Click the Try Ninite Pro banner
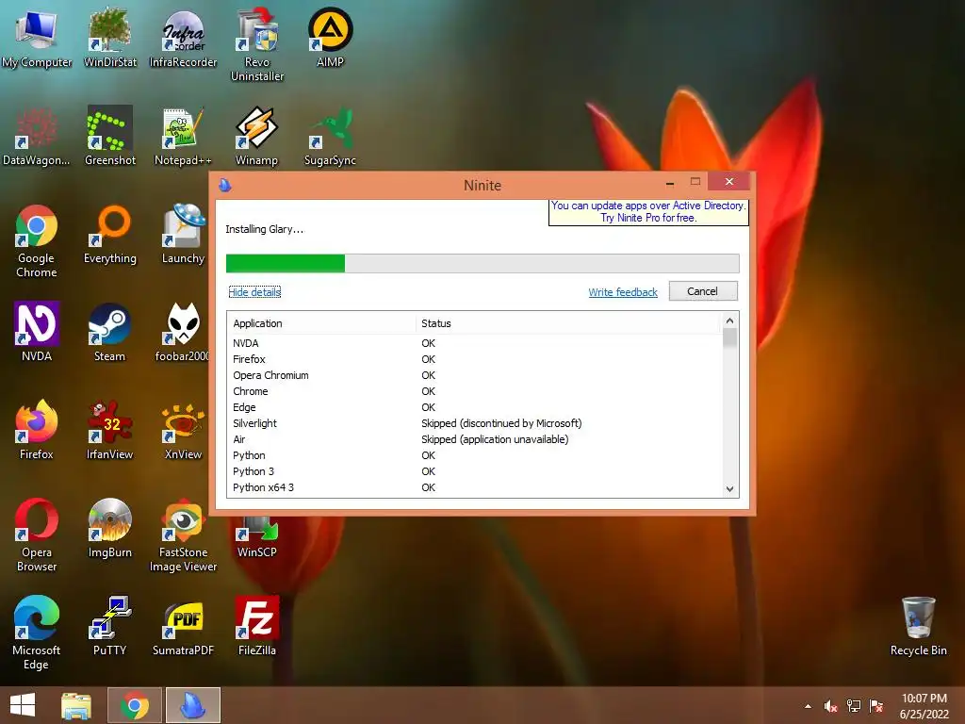Screen dimensions: 965x724 coord(648,212)
